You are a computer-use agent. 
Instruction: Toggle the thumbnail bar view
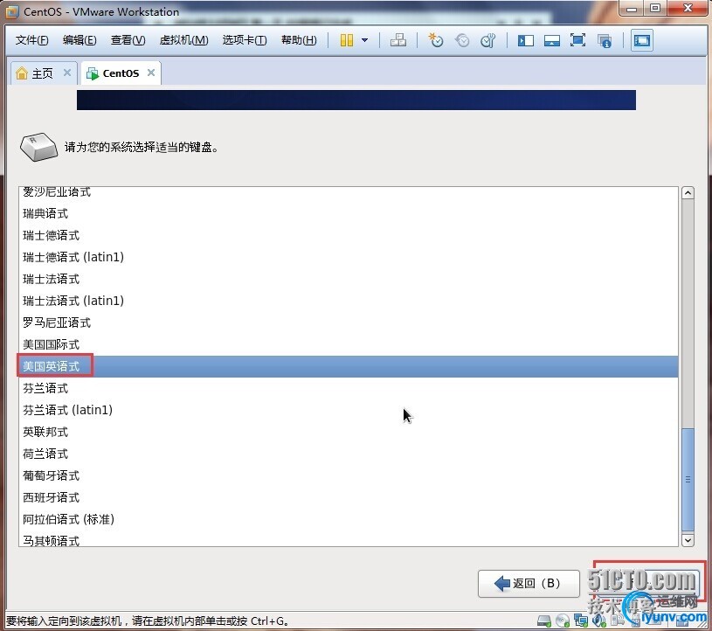(552, 40)
